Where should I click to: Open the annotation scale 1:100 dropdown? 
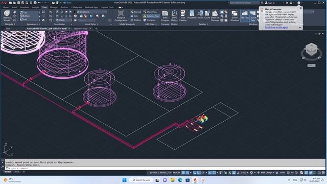[x=244, y=173]
